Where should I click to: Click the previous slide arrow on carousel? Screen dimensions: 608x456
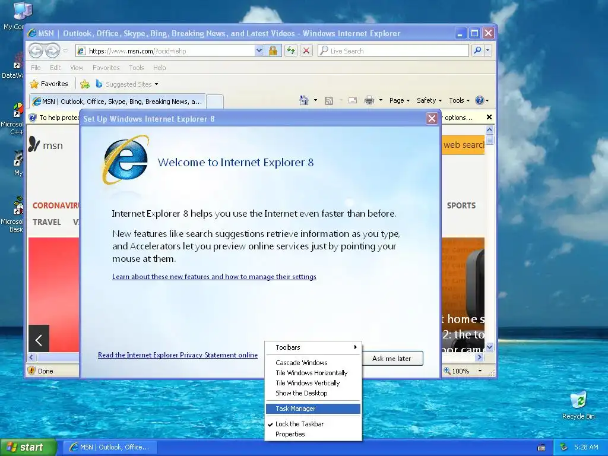pyautogui.click(x=39, y=339)
